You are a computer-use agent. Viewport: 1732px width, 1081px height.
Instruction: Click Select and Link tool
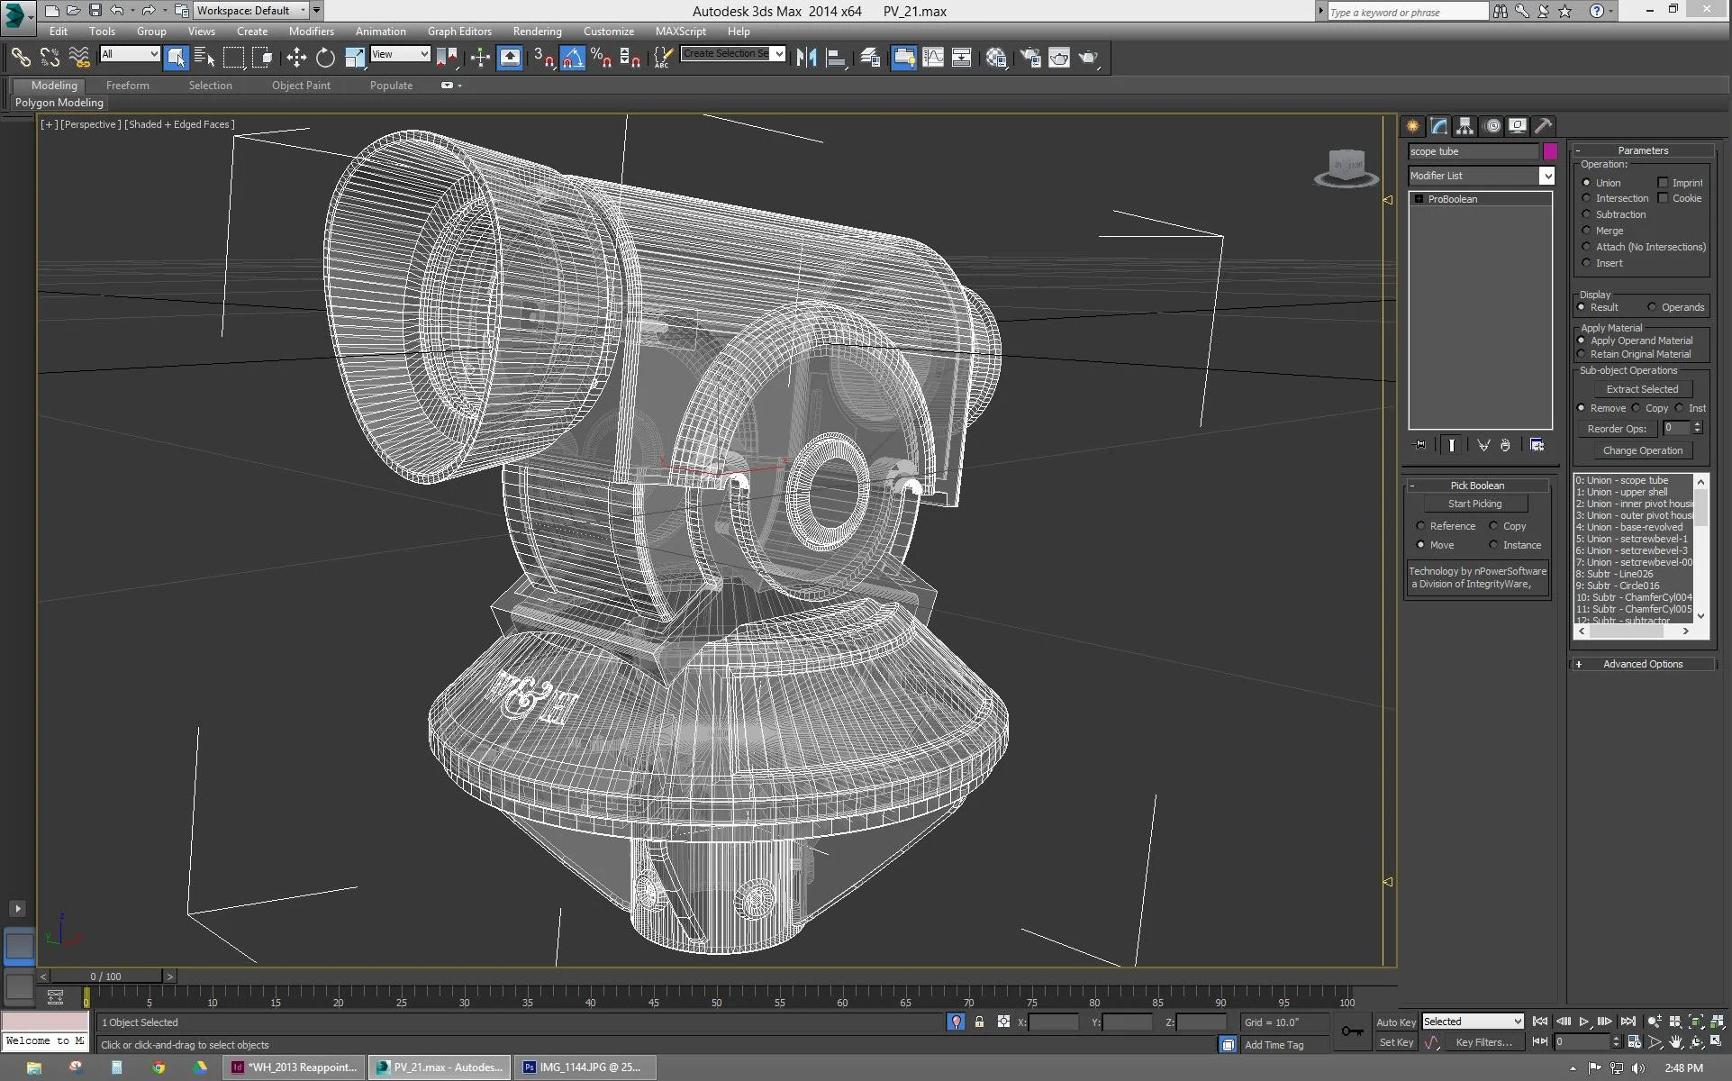point(20,58)
